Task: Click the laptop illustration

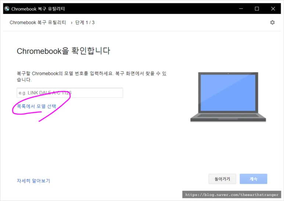Action: tap(228, 97)
